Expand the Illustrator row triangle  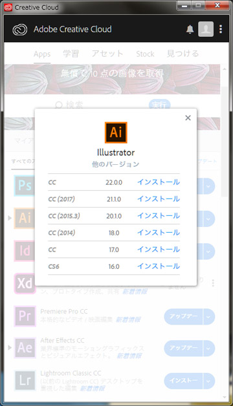pyautogui.click(x=10, y=218)
